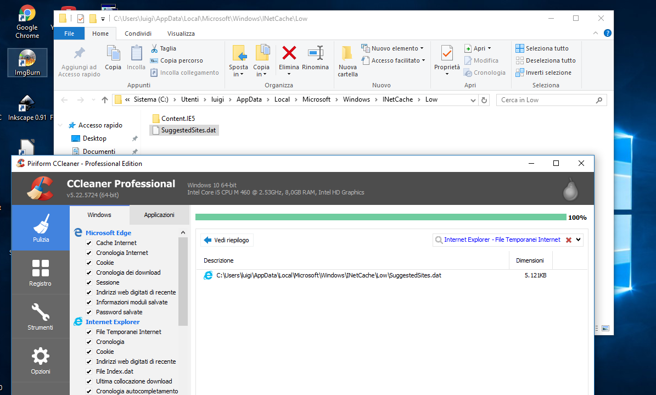This screenshot has height=395, width=656.
Task: Click the Rinomina icon in ribbon
Action: [315, 54]
